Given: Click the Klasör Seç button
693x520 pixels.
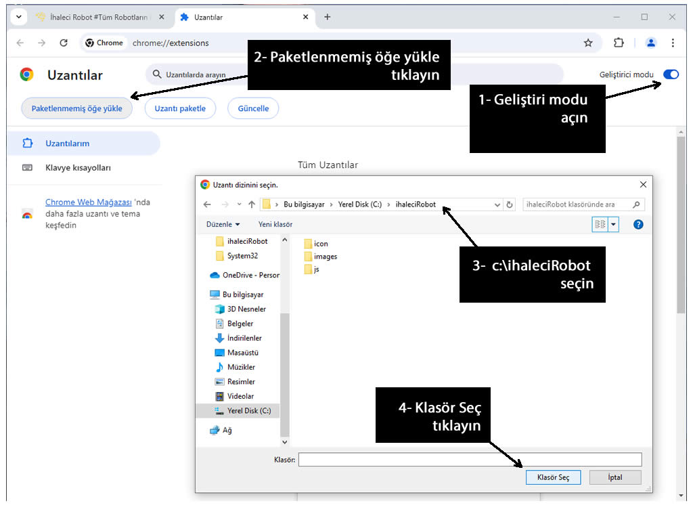Looking at the screenshot, I should pyautogui.click(x=553, y=477).
